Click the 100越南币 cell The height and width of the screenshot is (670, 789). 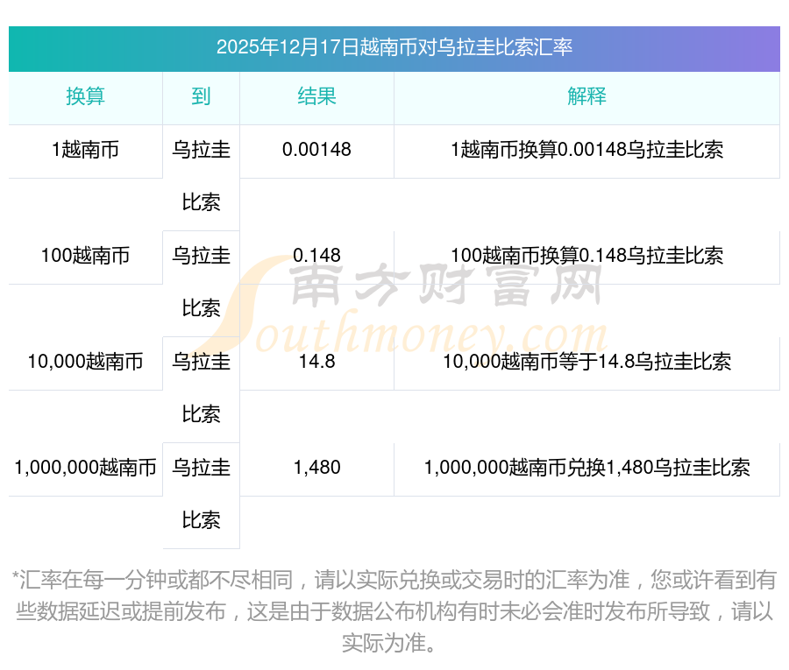tap(86, 256)
